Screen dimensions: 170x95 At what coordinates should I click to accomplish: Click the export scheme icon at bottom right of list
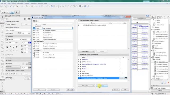(x=72, y=90)
